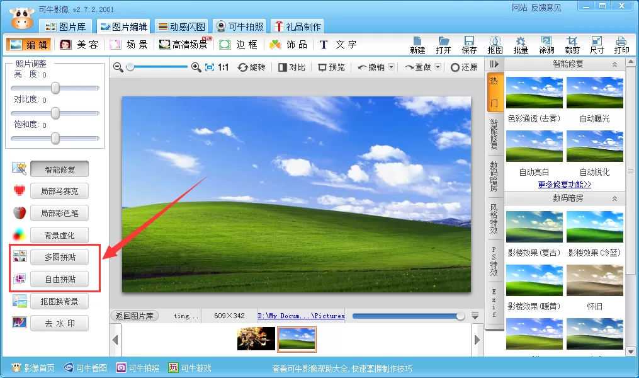Select the 热门 vertical side tab

coord(494,92)
